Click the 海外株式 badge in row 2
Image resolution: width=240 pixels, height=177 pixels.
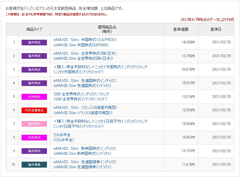pyautogui.click(x=34, y=56)
